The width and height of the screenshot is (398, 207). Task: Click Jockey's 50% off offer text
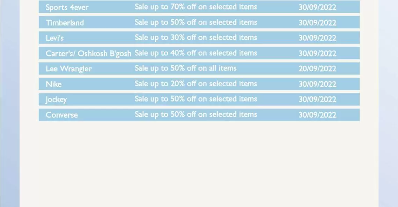click(x=196, y=99)
